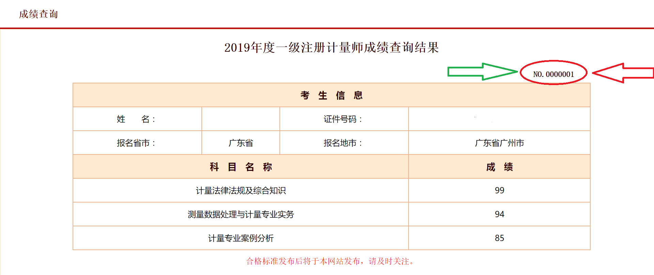Click the 成绩查询 page heading
Image resolution: width=654 pixels, height=275 pixels.
(x=39, y=14)
